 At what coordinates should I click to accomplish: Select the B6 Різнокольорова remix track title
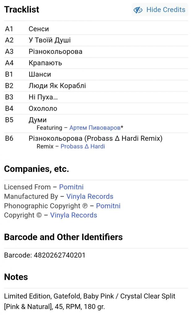tap(95, 138)
